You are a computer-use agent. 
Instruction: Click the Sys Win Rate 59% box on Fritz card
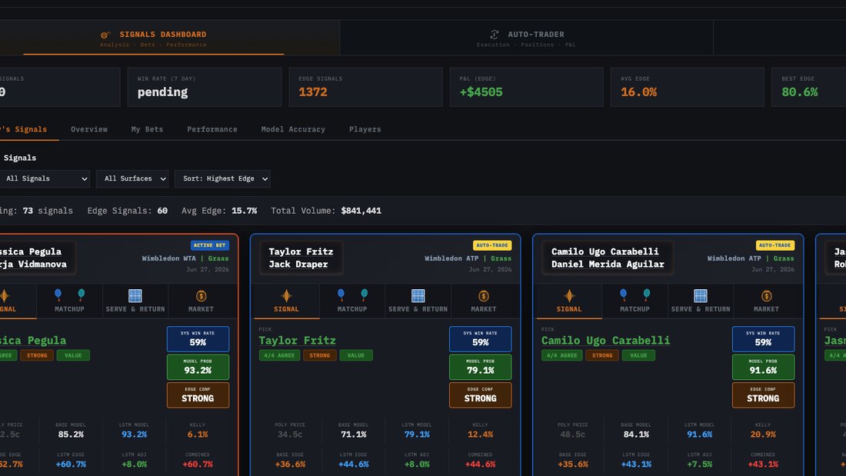[480, 339]
